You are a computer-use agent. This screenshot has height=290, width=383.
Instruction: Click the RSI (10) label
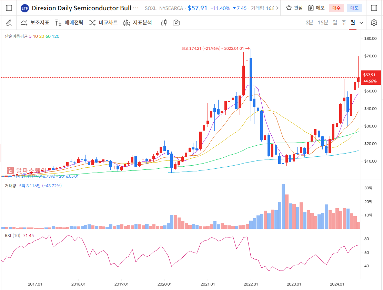[x=12, y=236]
